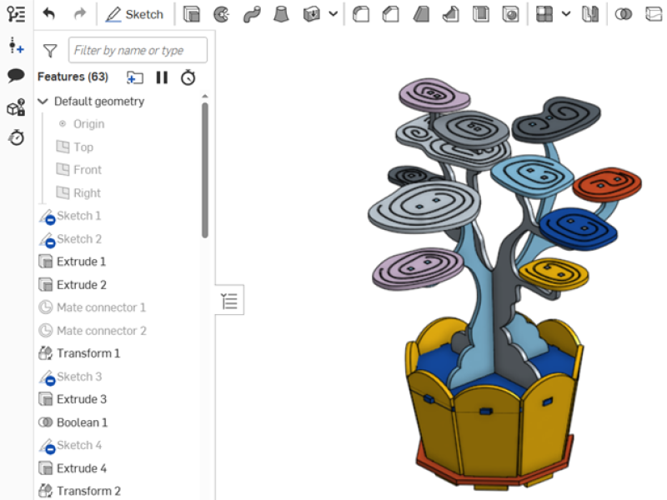The image size is (667, 500).
Task: Pick the Fillet tool
Action: click(x=361, y=14)
